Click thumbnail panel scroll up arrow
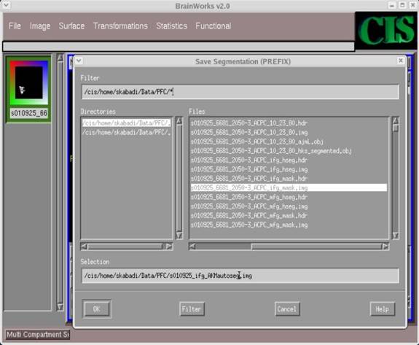The height and width of the screenshot is (345, 419). click(x=60, y=58)
